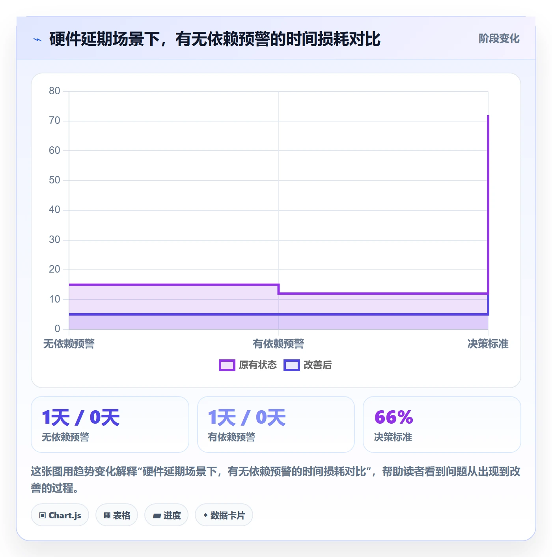
Task: Select the 数据卡片 tag chip
Action: (224, 515)
